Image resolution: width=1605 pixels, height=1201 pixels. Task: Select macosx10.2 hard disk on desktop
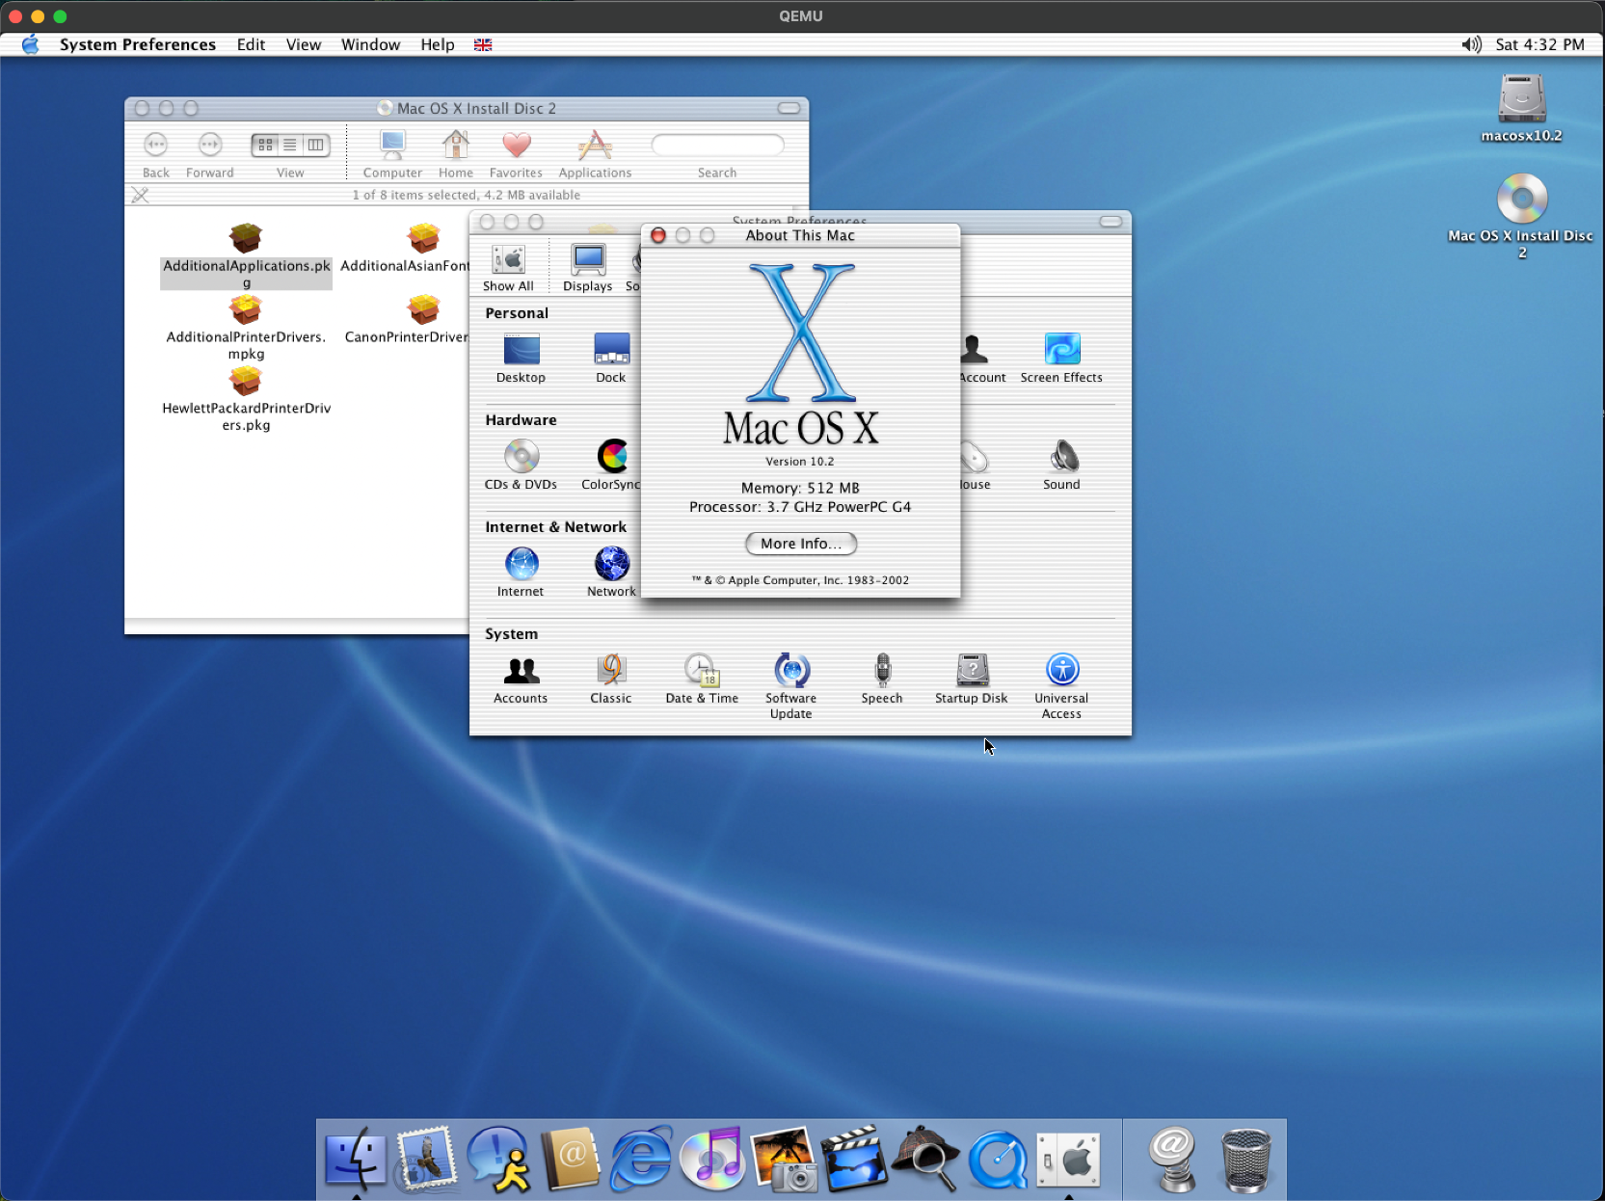click(1521, 108)
